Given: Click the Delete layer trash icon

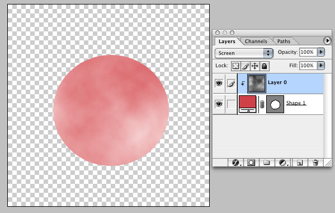Looking at the screenshot, I should (x=315, y=163).
